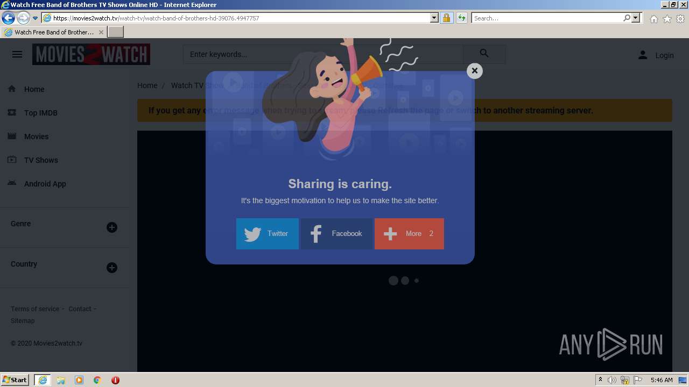Open a new blank tab
689x387 pixels.
pos(116,32)
